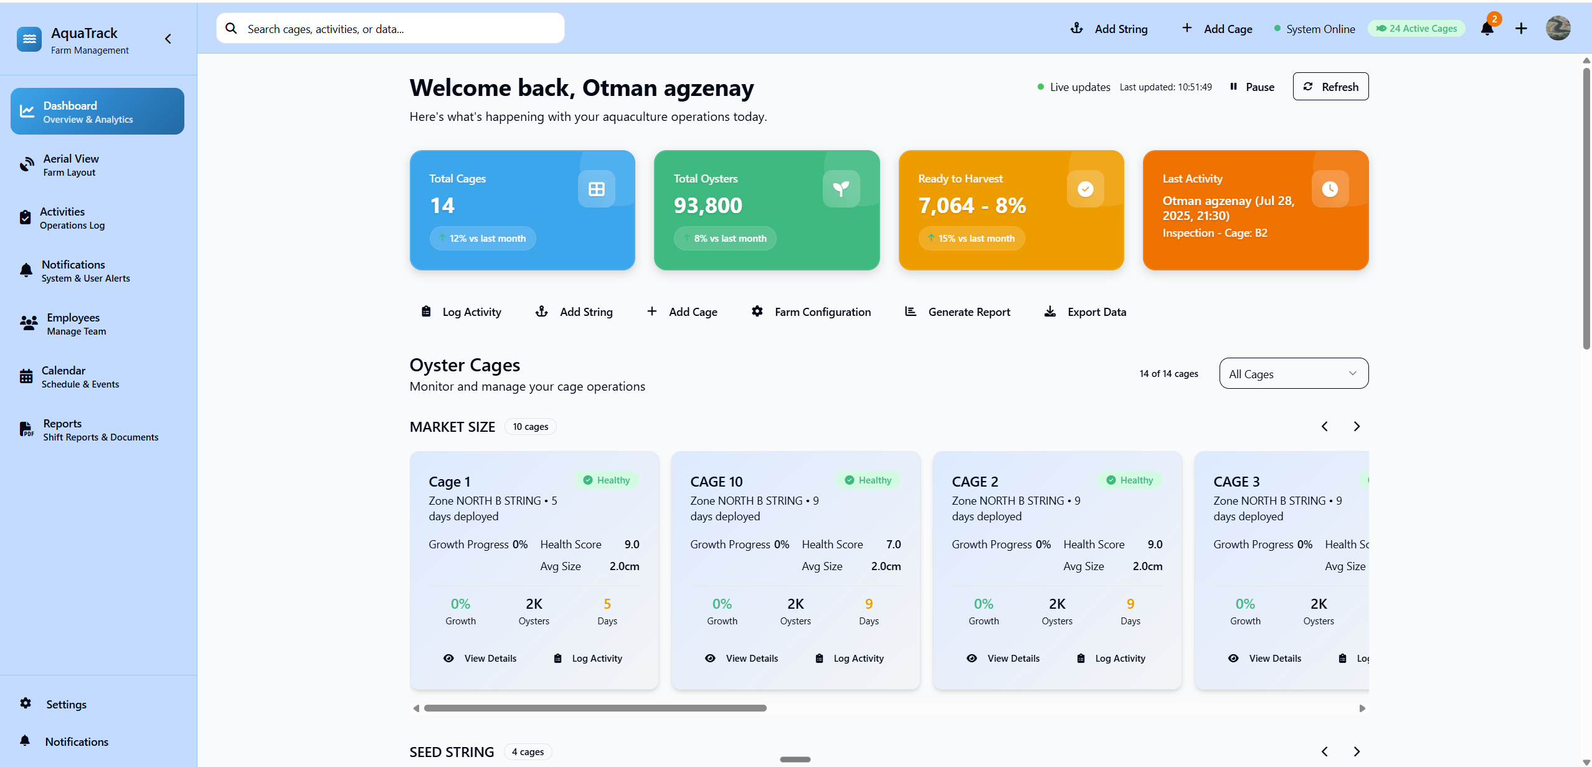The height and width of the screenshot is (767, 1592).
Task: Click Export Data action
Action: pos(1086,312)
